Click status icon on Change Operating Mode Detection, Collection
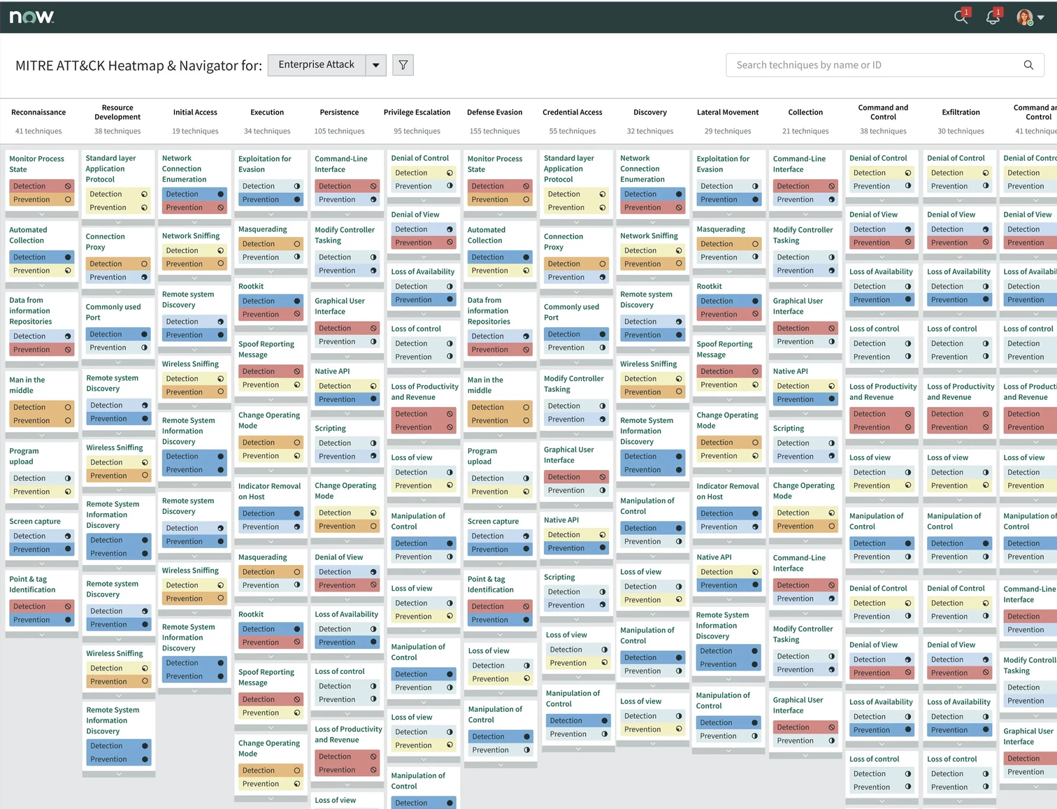 coord(832,513)
